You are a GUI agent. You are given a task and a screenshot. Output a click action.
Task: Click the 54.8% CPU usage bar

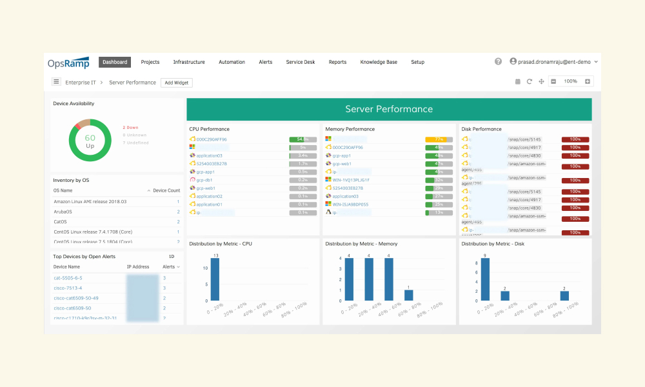[303, 139]
